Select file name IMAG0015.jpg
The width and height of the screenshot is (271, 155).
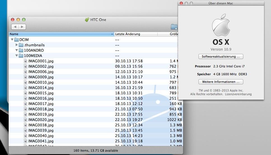pos(41,93)
